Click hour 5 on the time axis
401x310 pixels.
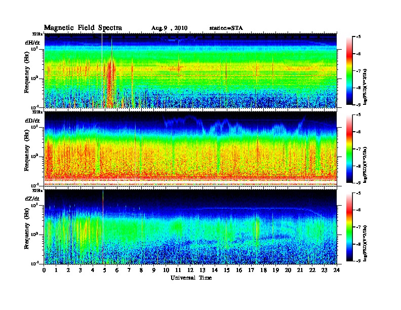click(105, 270)
